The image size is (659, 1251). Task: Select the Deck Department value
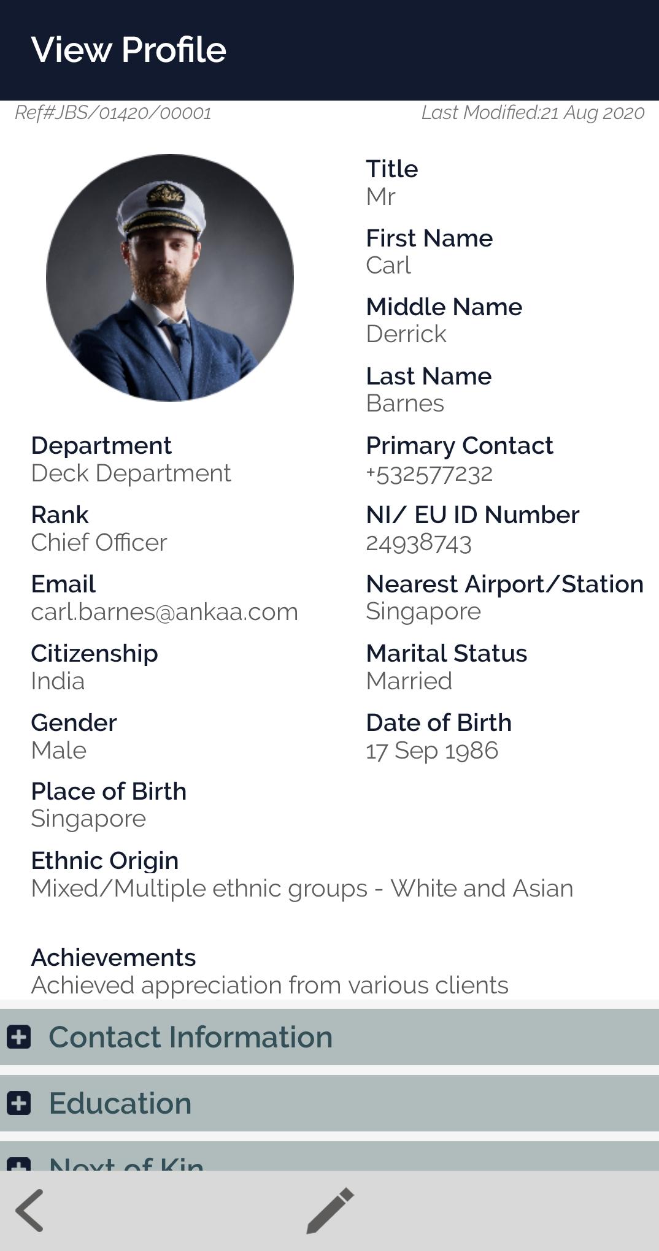(x=131, y=473)
